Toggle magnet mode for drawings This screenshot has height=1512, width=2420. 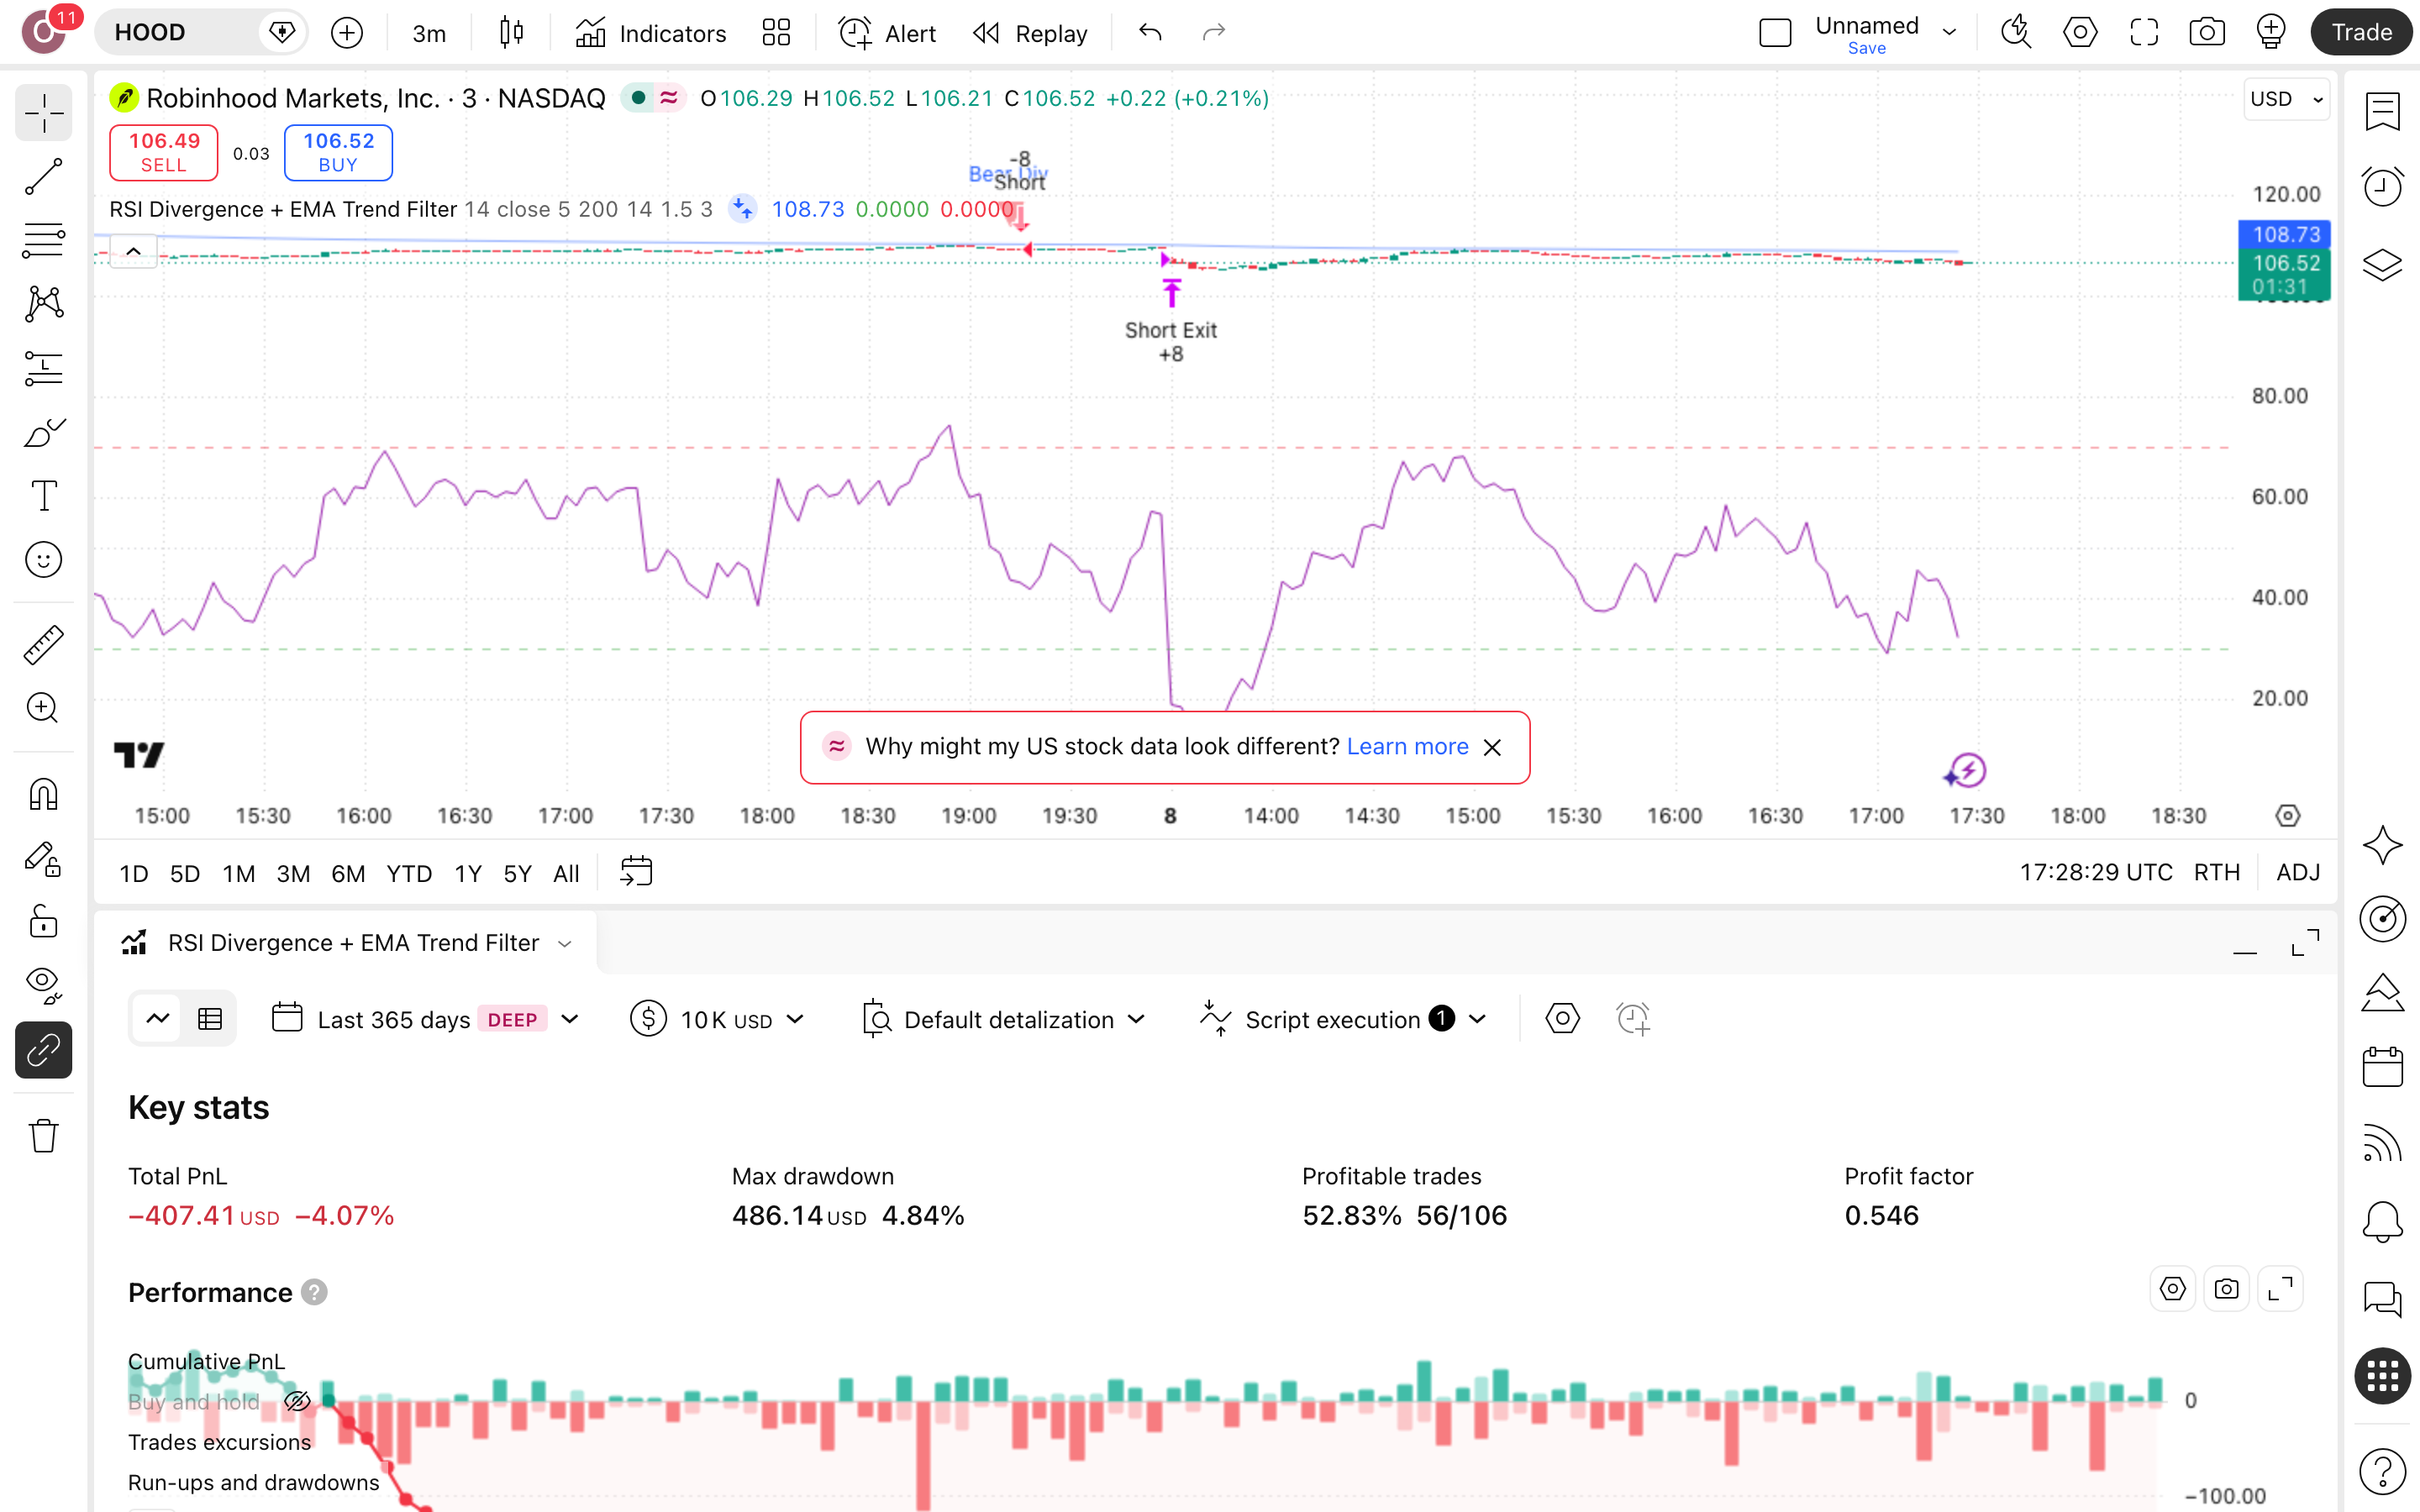43,795
